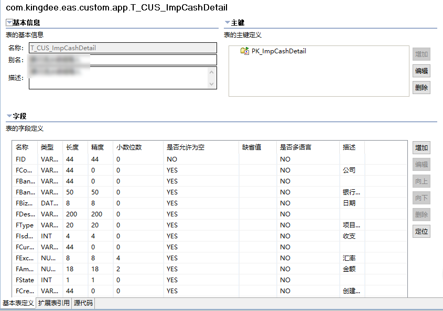The height and width of the screenshot is (311, 443).
Task: Select the FCur... field row
Action: 210,247
